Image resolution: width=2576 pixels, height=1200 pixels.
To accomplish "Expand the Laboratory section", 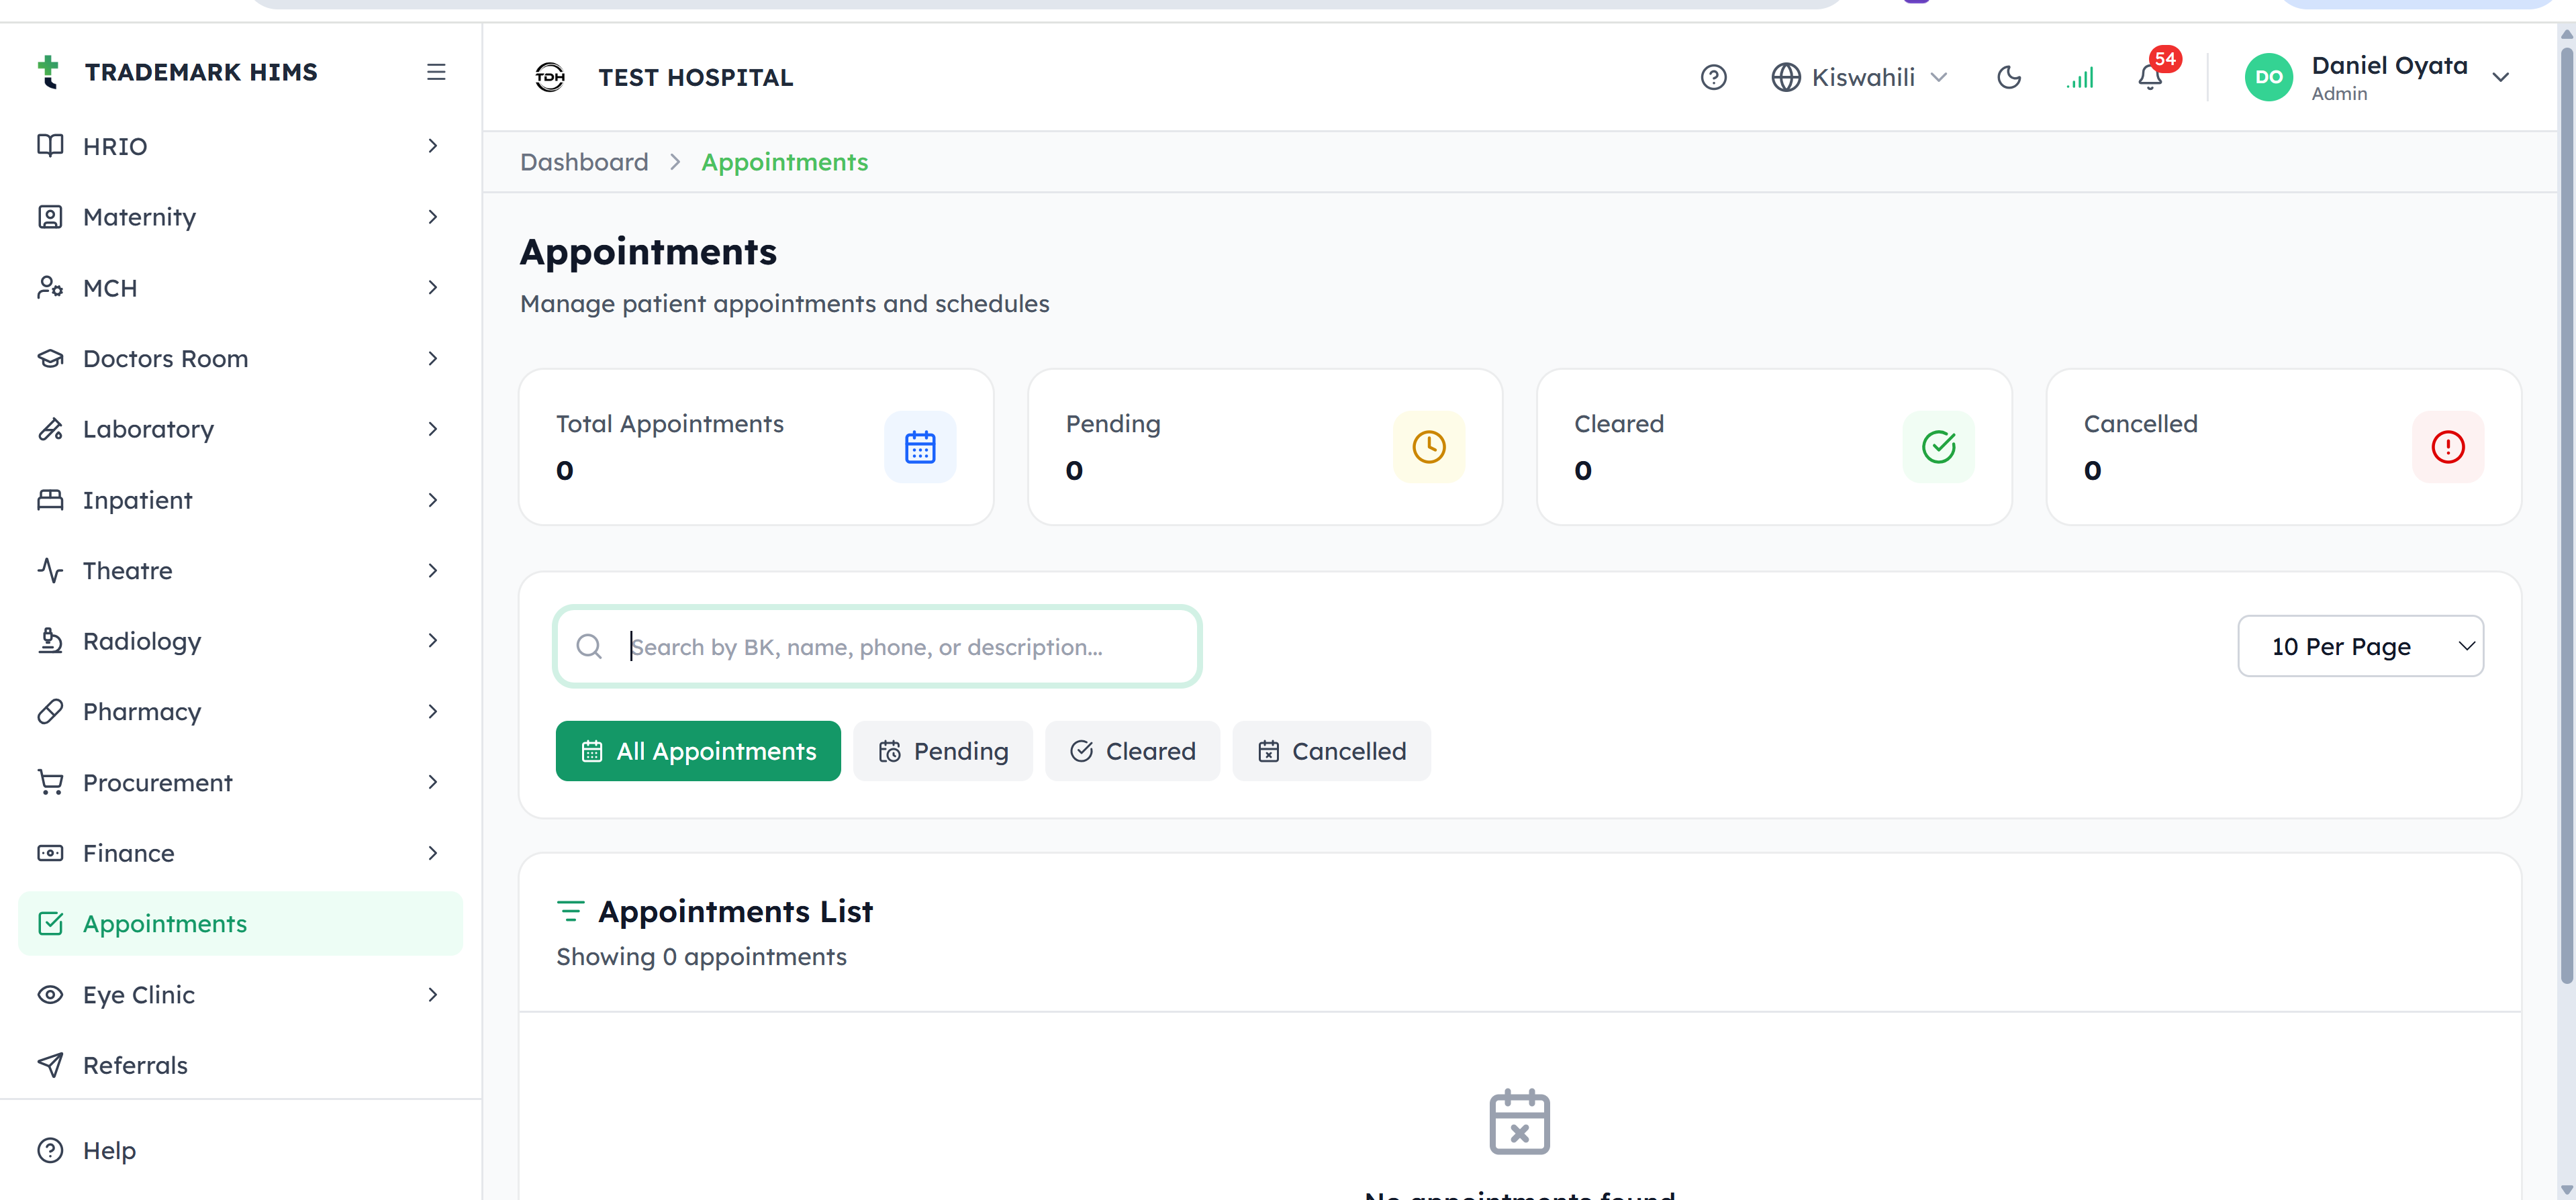I will click(240, 429).
